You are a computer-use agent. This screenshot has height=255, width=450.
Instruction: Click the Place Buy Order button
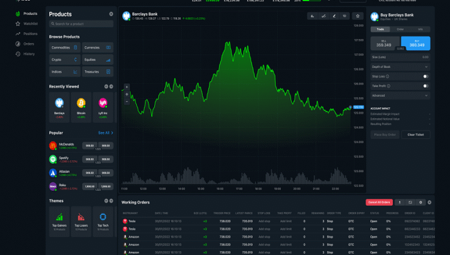385,134
